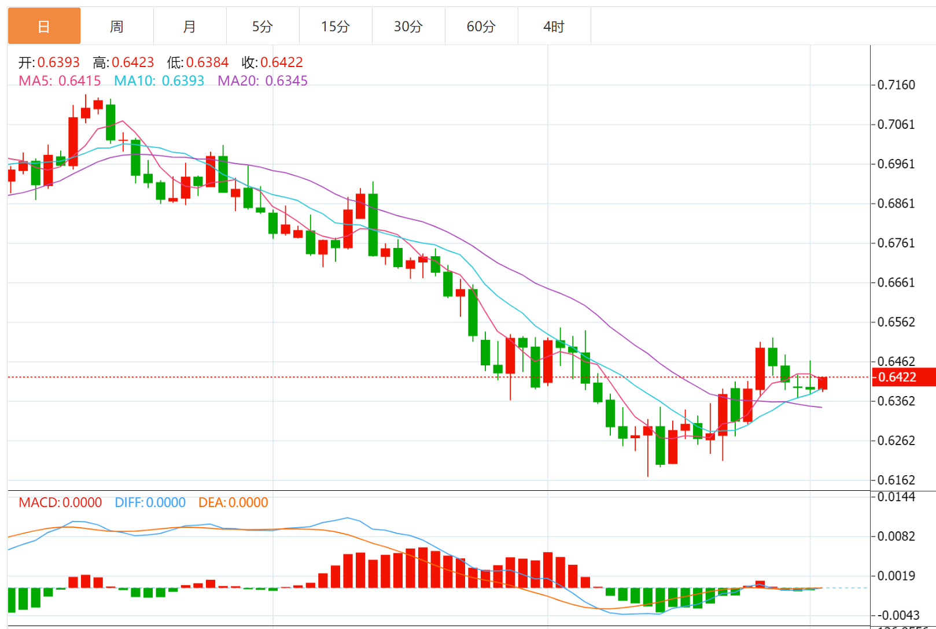The width and height of the screenshot is (936, 629).
Task: Click the 0.6861 price axis label
Action: click(x=896, y=203)
